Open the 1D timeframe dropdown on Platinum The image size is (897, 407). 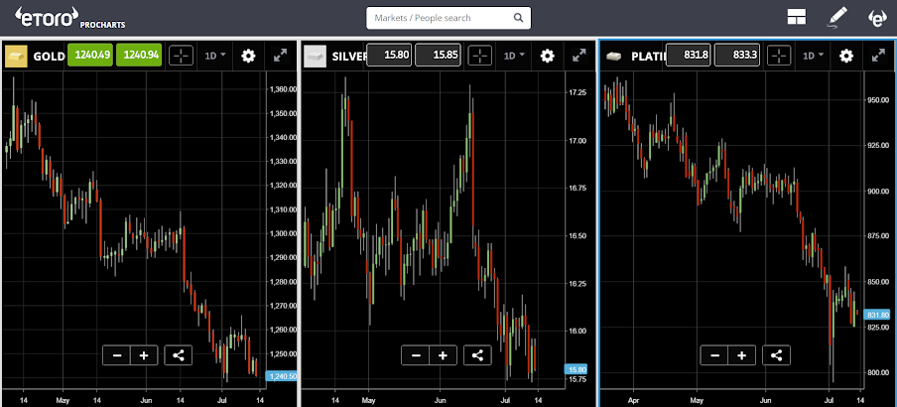click(x=814, y=56)
